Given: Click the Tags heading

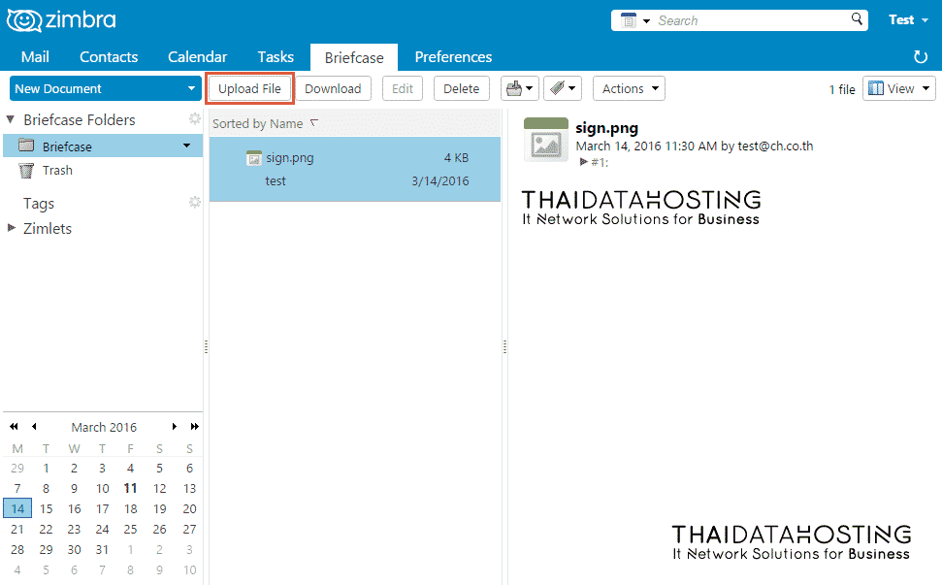Looking at the screenshot, I should (39, 204).
